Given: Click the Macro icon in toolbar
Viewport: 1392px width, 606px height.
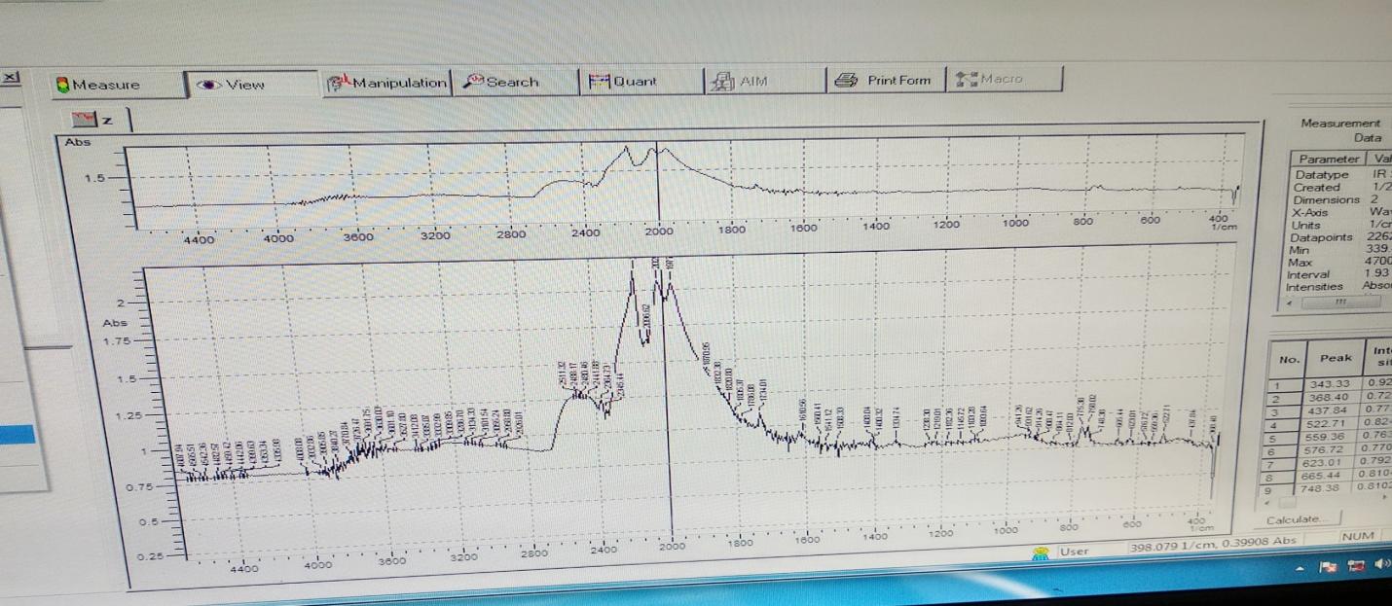Looking at the screenshot, I should point(966,79).
